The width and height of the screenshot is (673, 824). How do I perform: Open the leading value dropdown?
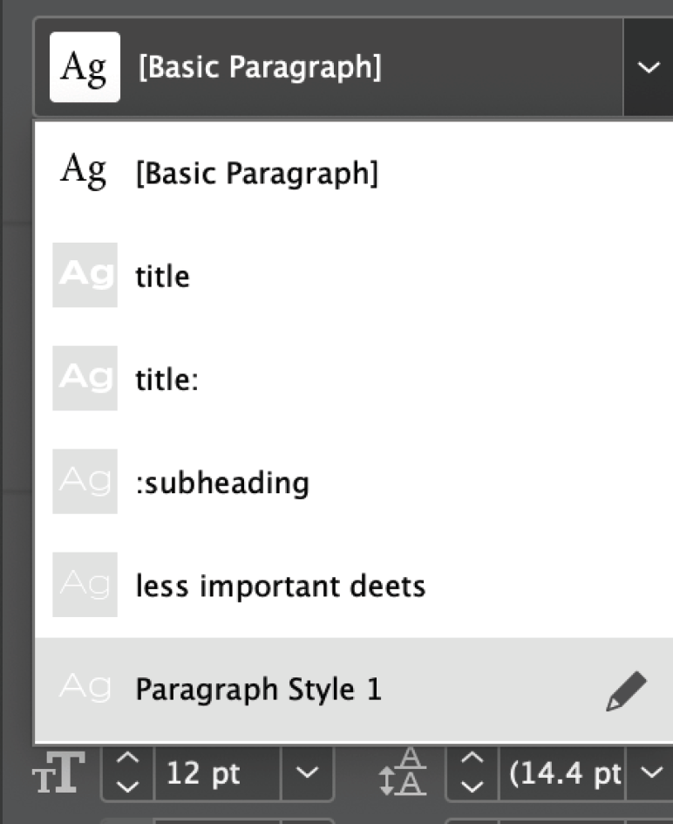click(x=651, y=773)
